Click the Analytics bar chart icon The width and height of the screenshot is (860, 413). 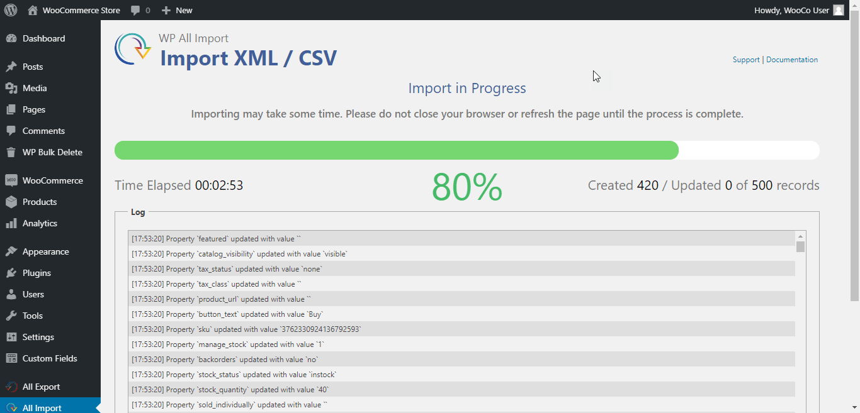click(x=11, y=223)
